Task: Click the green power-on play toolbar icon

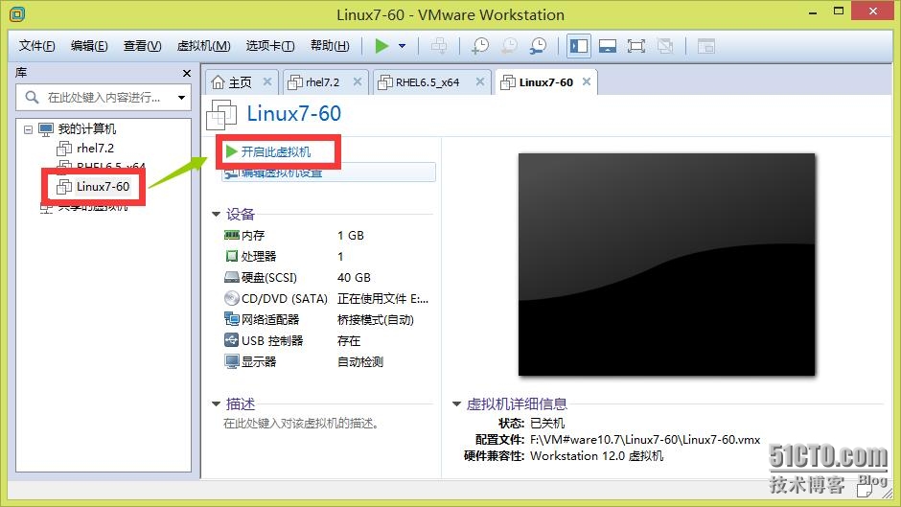Action: [381, 46]
